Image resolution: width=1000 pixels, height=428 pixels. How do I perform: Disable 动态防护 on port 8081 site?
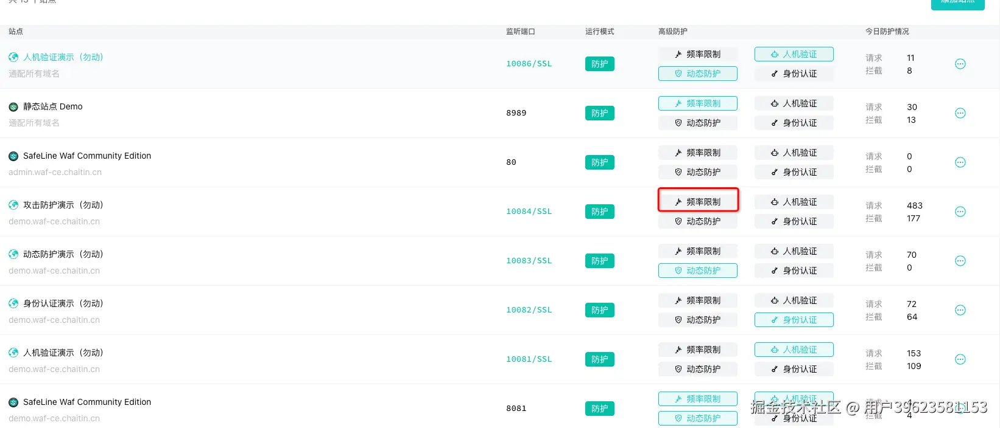coord(698,418)
